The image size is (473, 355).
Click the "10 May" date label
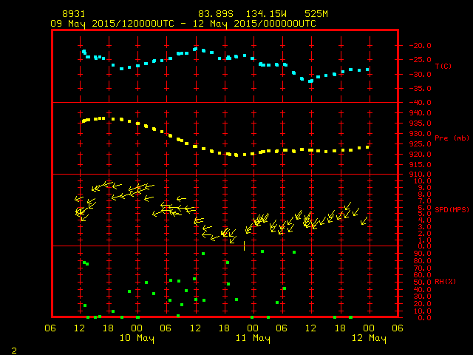[x=137, y=338]
